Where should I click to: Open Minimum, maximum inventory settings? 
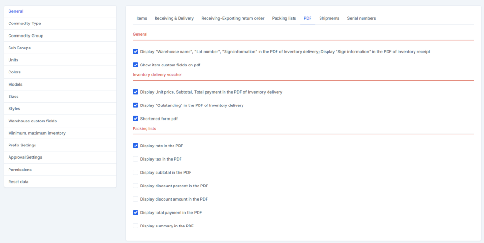point(37,133)
